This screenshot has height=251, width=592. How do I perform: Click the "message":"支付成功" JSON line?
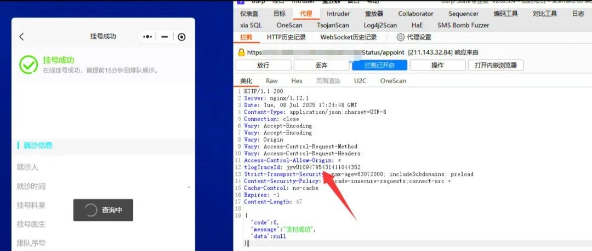283,230
